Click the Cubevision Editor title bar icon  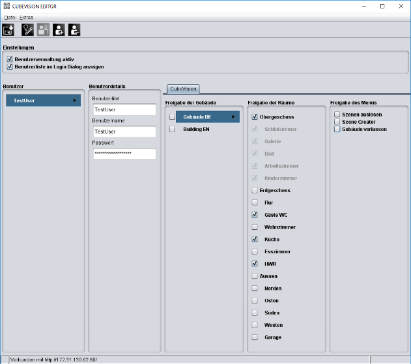coord(7,6)
